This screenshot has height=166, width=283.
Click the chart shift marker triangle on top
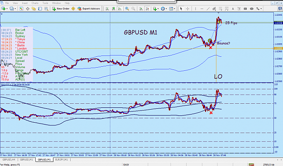tap(218, 13)
